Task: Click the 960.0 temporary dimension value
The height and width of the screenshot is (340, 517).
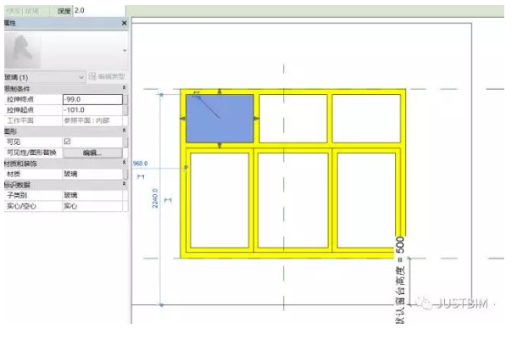Action: 140,164
